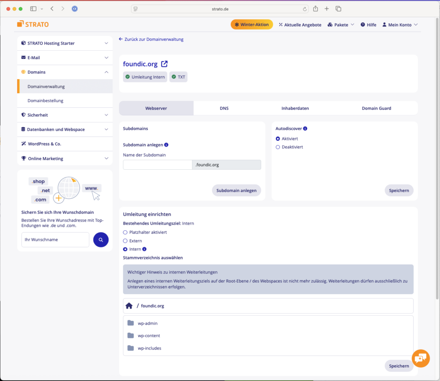This screenshot has width=440, height=381.
Task: Click info icon next to Autodiscover
Action: click(305, 128)
